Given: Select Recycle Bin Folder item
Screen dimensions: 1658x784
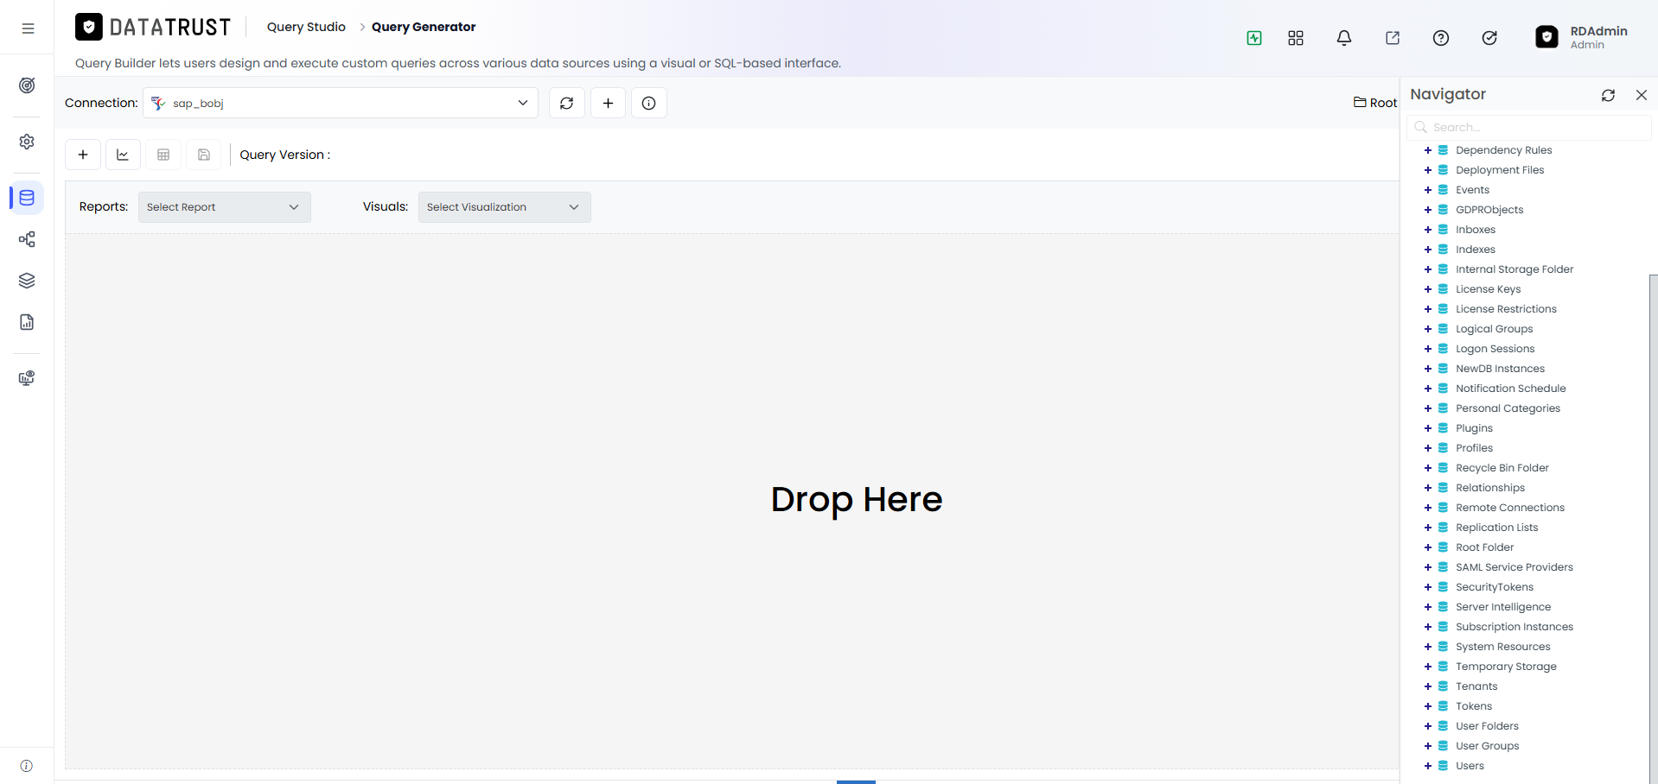Looking at the screenshot, I should [1502, 468].
